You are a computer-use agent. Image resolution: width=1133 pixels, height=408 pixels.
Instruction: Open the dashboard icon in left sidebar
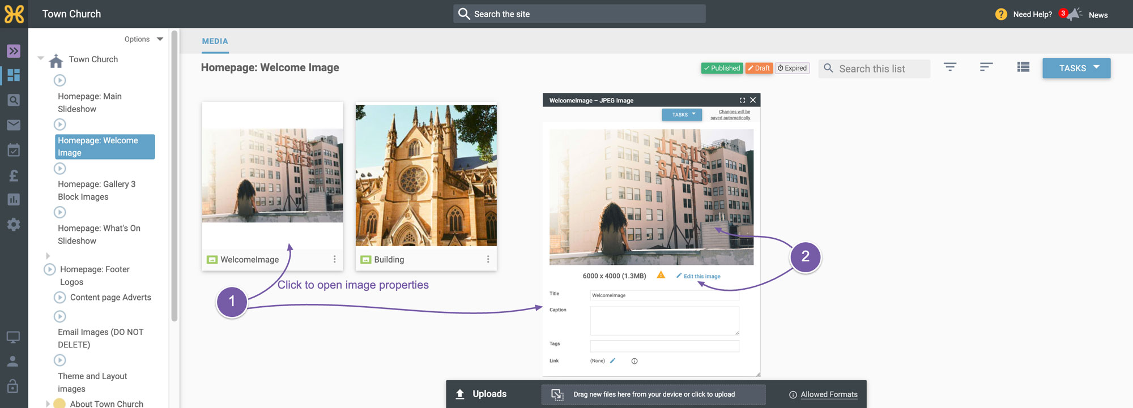(14, 75)
